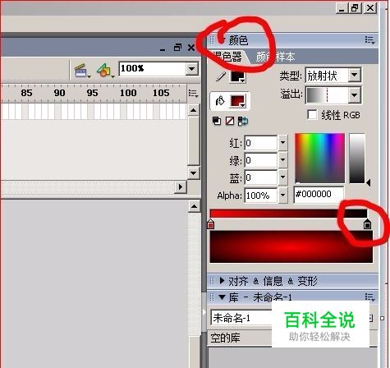Open the timeline options menu icon
390x368 pixels.
[x=193, y=94]
